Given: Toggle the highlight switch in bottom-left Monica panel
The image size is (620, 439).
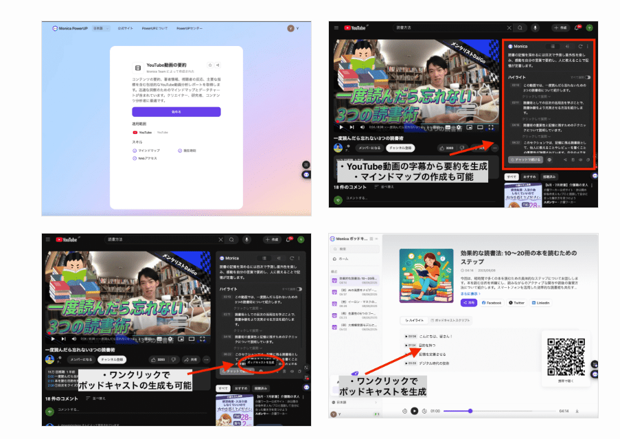Looking at the screenshot, I should tap(299, 289).
